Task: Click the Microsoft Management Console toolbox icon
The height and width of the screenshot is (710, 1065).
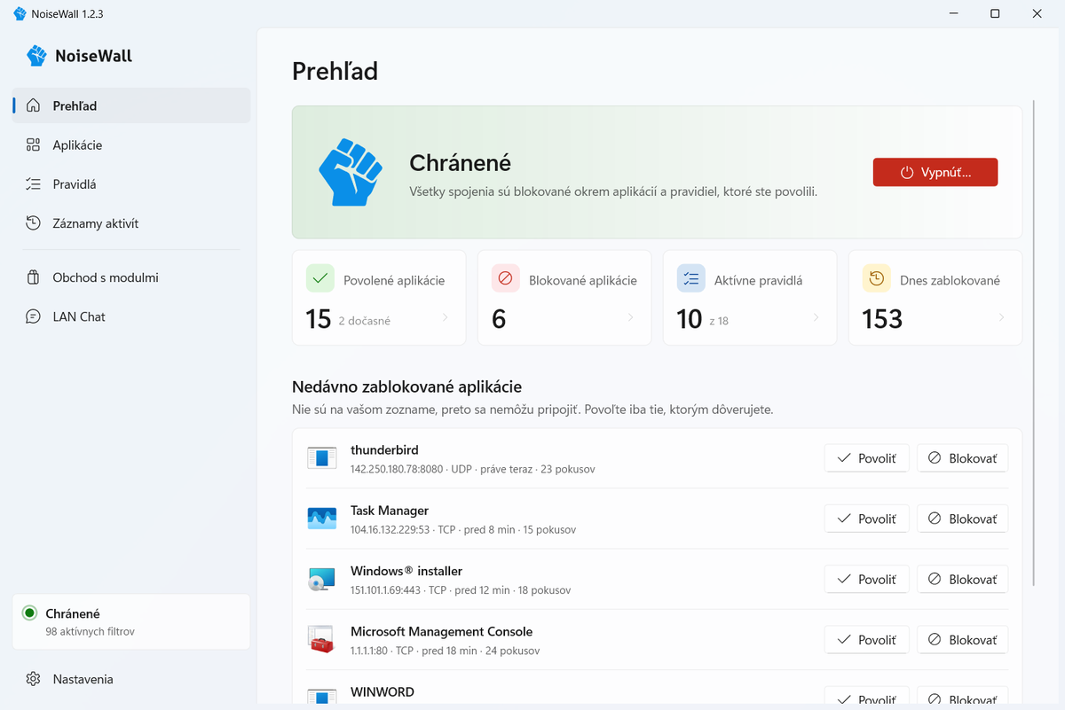Action: pyautogui.click(x=322, y=639)
